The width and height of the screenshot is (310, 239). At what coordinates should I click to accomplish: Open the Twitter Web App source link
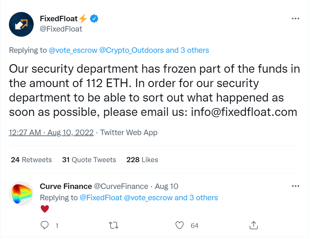point(129,133)
